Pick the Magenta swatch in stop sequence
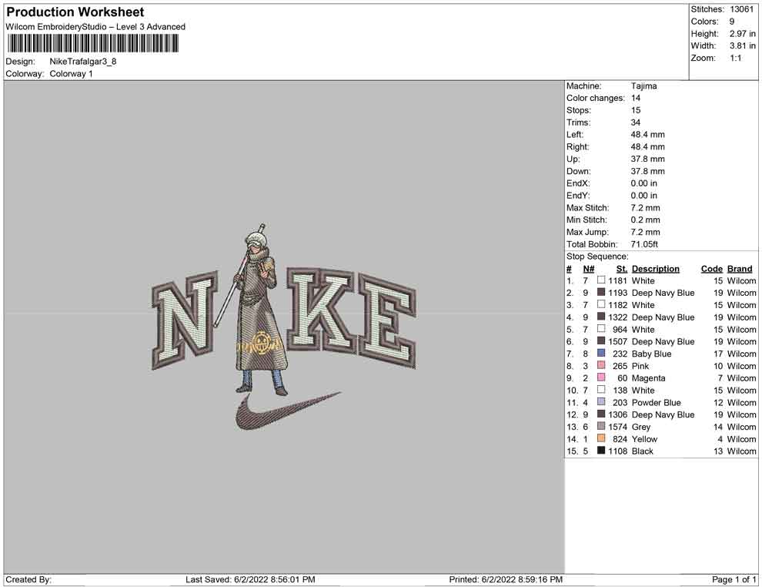762x587 pixels. pos(601,378)
